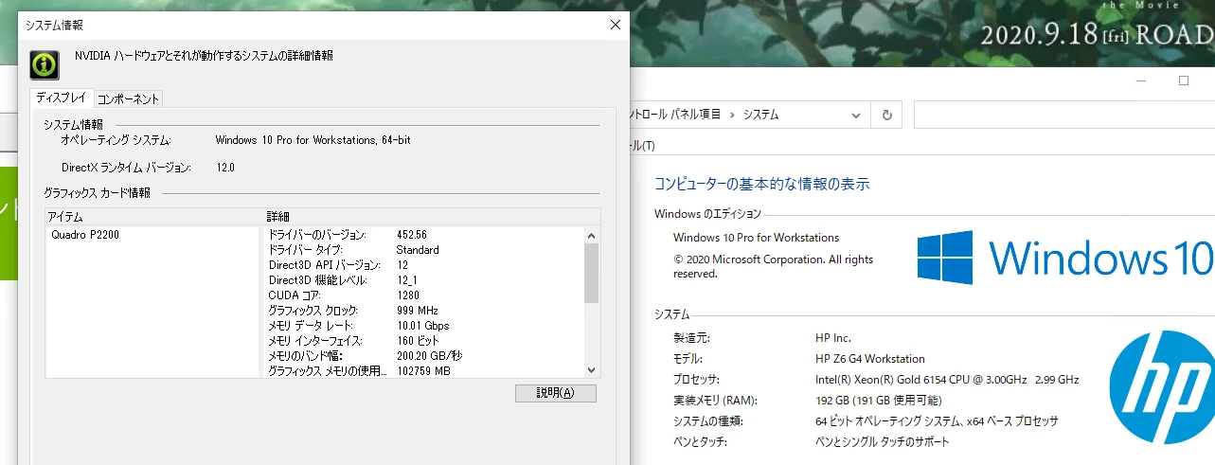1215x465 pixels.
Task: Click the コンピューターの基本的な情報の表示 heading
Action: pos(761,184)
